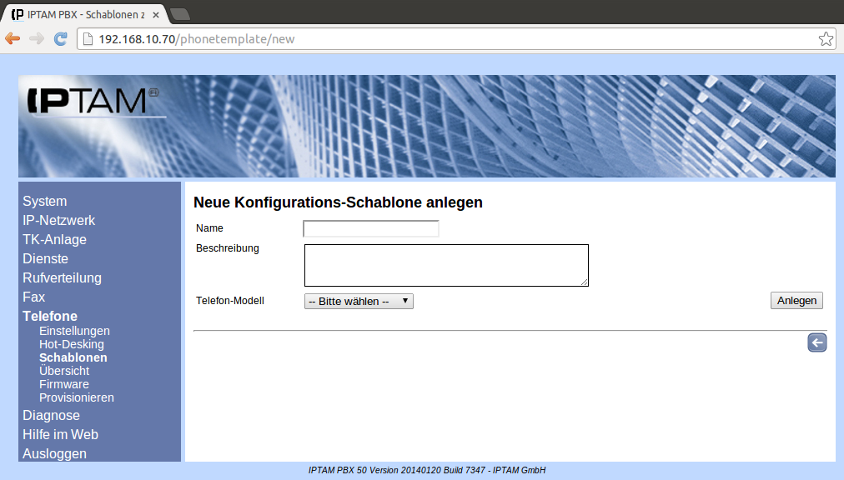The height and width of the screenshot is (480, 844).
Task: Choose Provisionieren under Telefone
Action: pyautogui.click(x=77, y=397)
